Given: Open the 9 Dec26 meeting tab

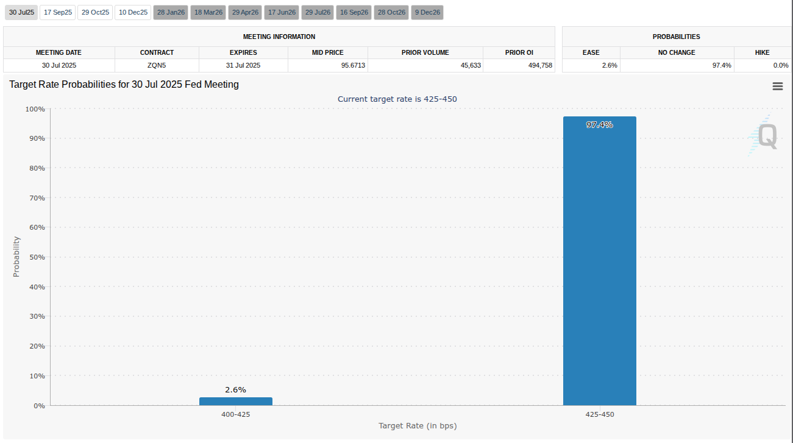Looking at the screenshot, I should click(427, 12).
